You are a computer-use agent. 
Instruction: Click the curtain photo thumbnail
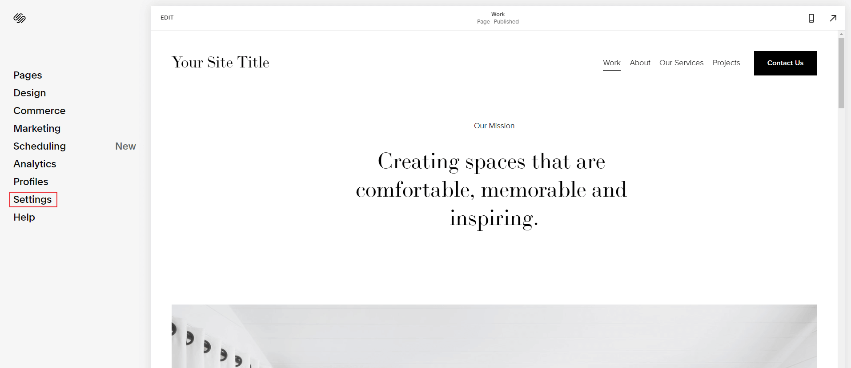[x=494, y=336]
